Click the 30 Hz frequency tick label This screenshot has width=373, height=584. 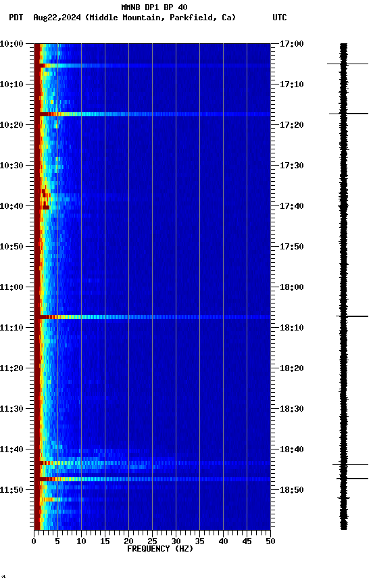point(176,541)
